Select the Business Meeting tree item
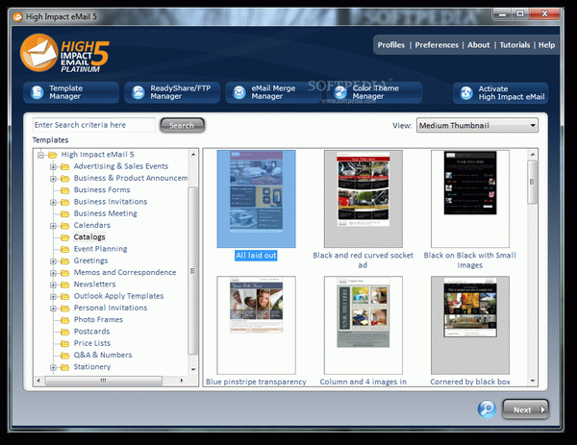This screenshot has height=445, width=577. tap(105, 213)
